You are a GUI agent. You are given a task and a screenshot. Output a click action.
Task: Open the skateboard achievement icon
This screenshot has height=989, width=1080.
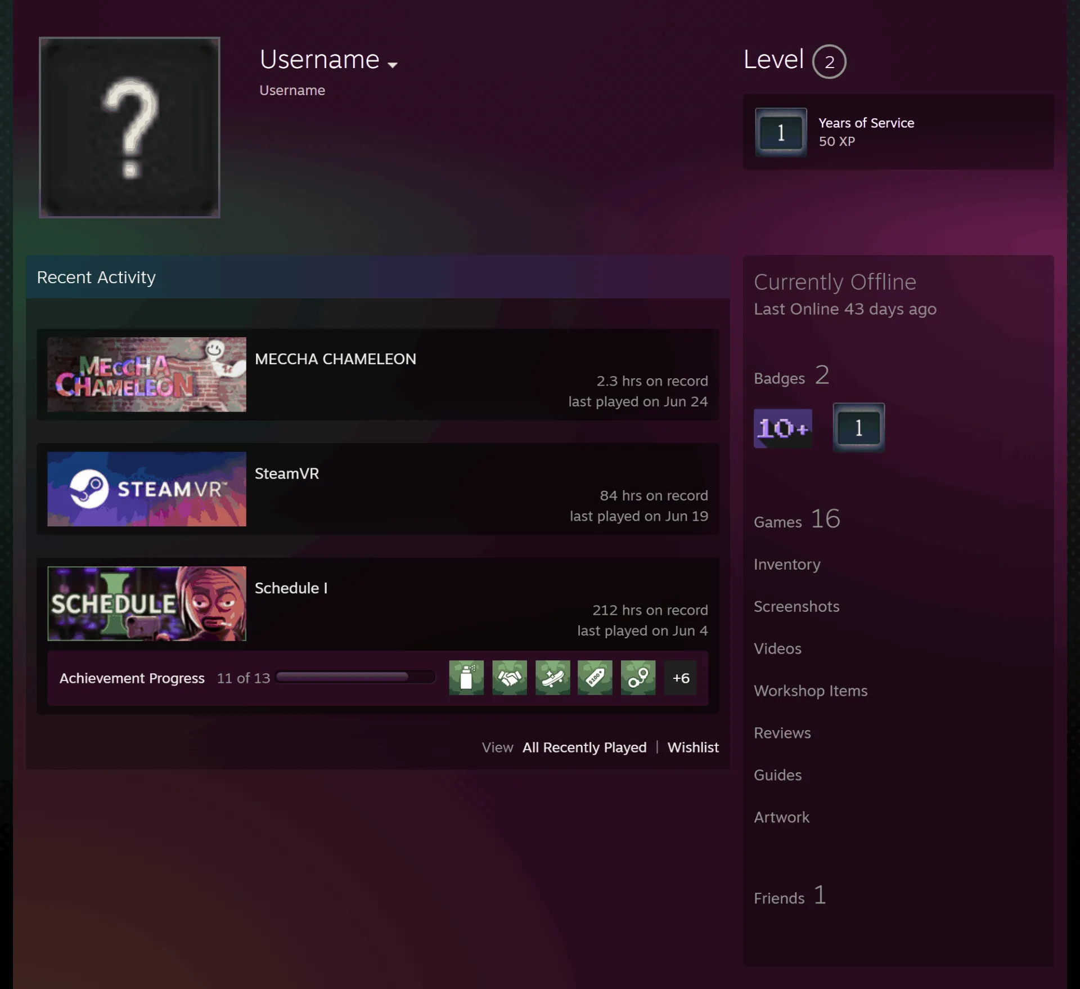click(x=552, y=678)
